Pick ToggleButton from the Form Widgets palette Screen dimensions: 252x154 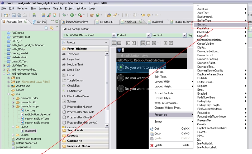coord(75,80)
